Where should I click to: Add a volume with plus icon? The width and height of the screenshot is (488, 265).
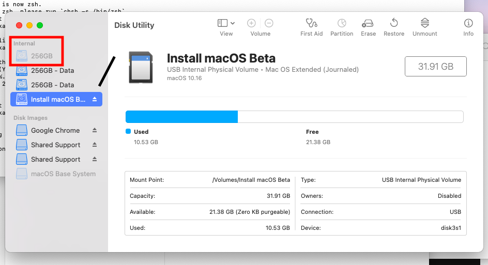252,23
